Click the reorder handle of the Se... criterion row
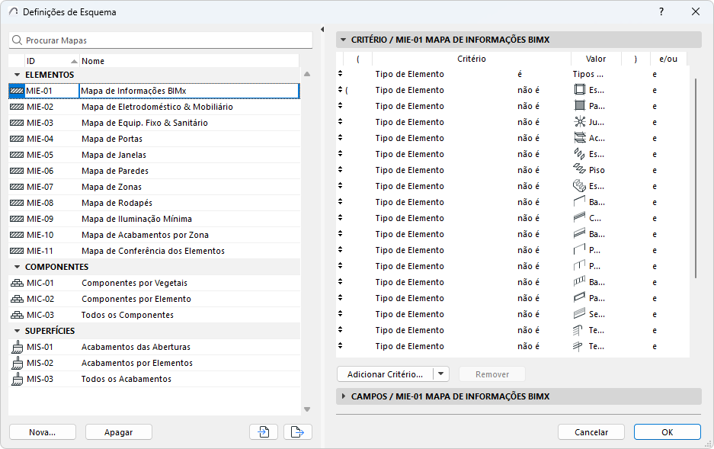 click(340, 314)
